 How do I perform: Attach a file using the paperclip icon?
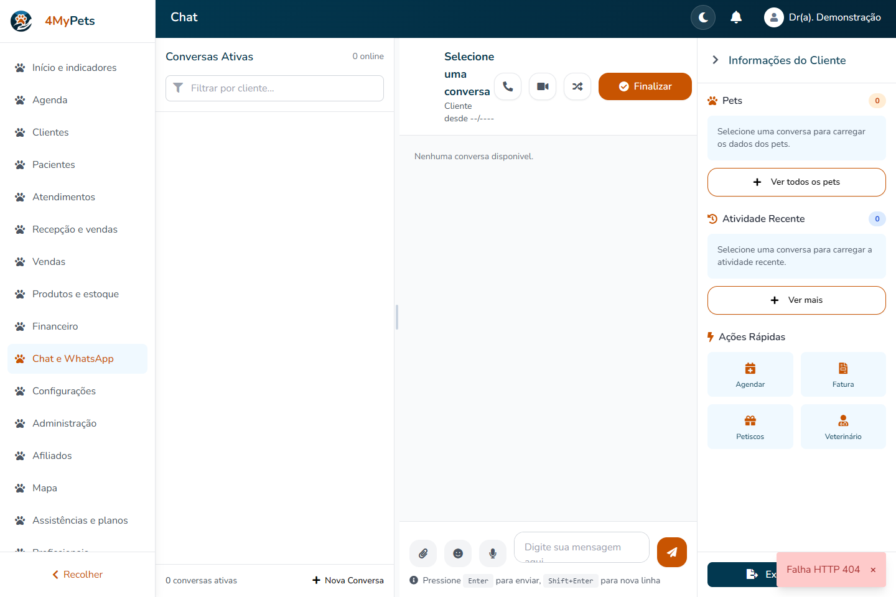423,553
